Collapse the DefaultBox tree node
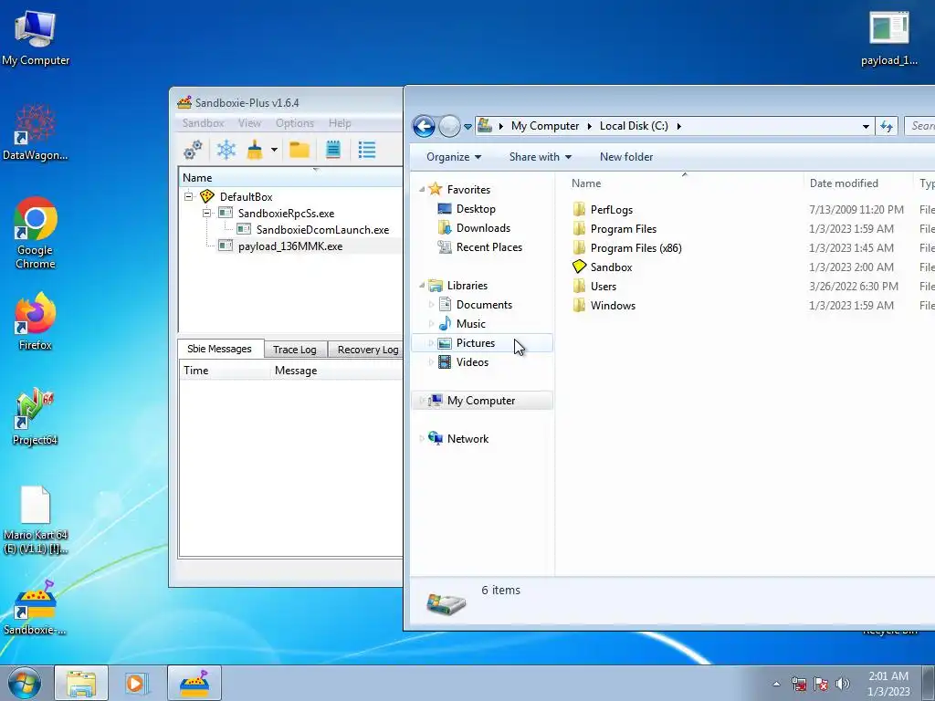 (188, 196)
